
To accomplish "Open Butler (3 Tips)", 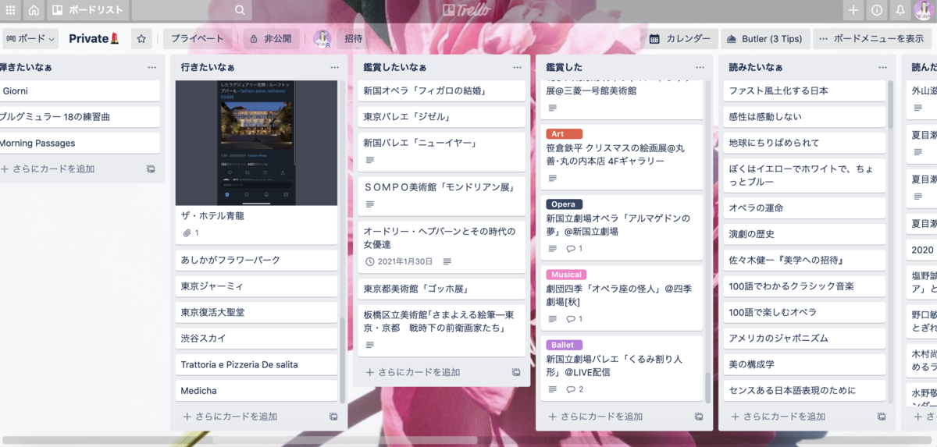I will (765, 38).
